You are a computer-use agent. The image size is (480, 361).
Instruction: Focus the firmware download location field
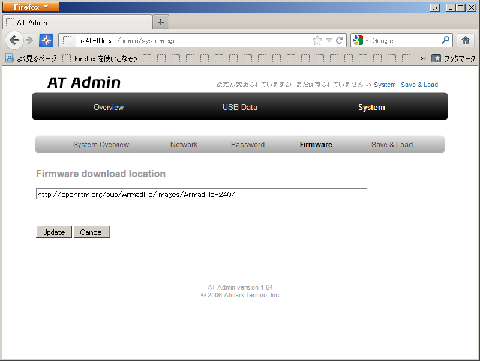(x=202, y=194)
